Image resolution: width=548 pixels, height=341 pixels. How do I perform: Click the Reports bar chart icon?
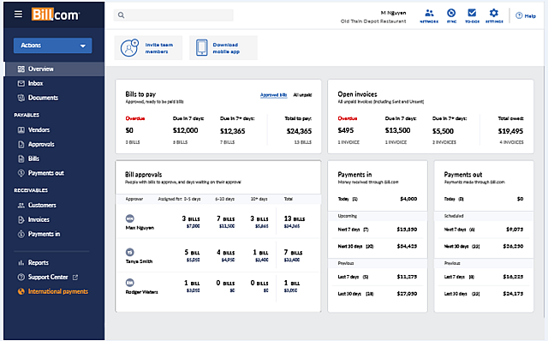[21, 263]
